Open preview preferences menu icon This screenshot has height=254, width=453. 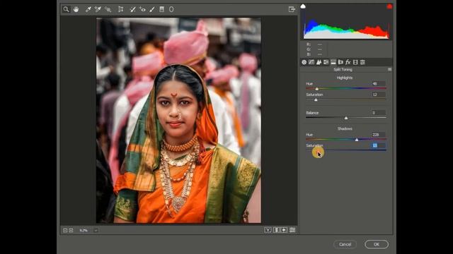tap(292, 230)
